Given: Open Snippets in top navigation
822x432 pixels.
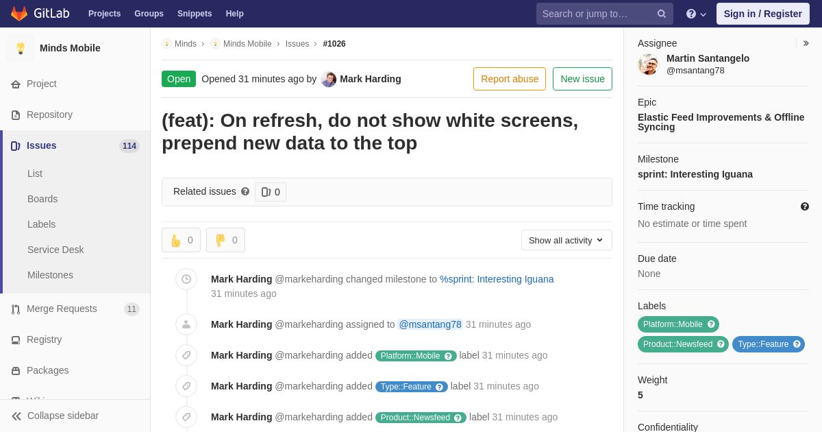Looking at the screenshot, I should tap(195, 14).
